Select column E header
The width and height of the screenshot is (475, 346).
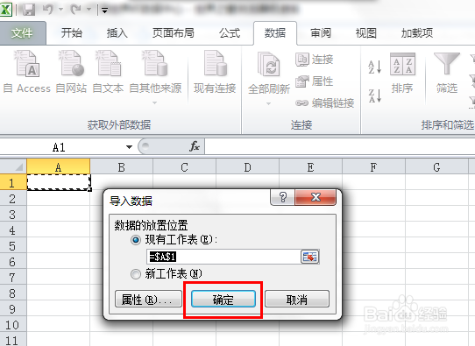310,166
